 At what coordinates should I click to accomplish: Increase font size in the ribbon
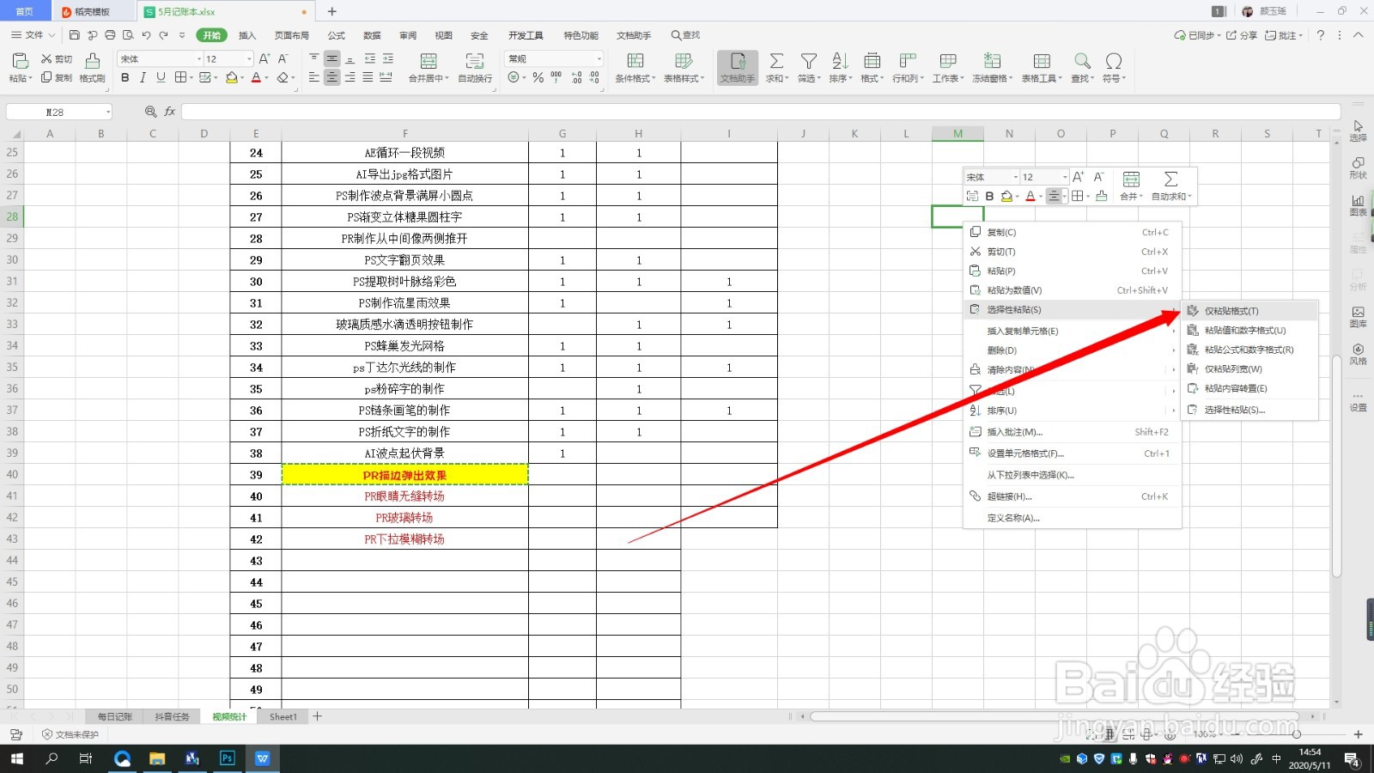coord(264,58)
